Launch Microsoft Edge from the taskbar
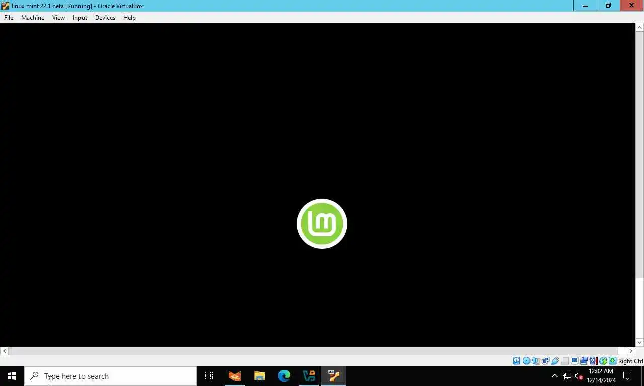644x386 pixels. [x=284, y=376]
